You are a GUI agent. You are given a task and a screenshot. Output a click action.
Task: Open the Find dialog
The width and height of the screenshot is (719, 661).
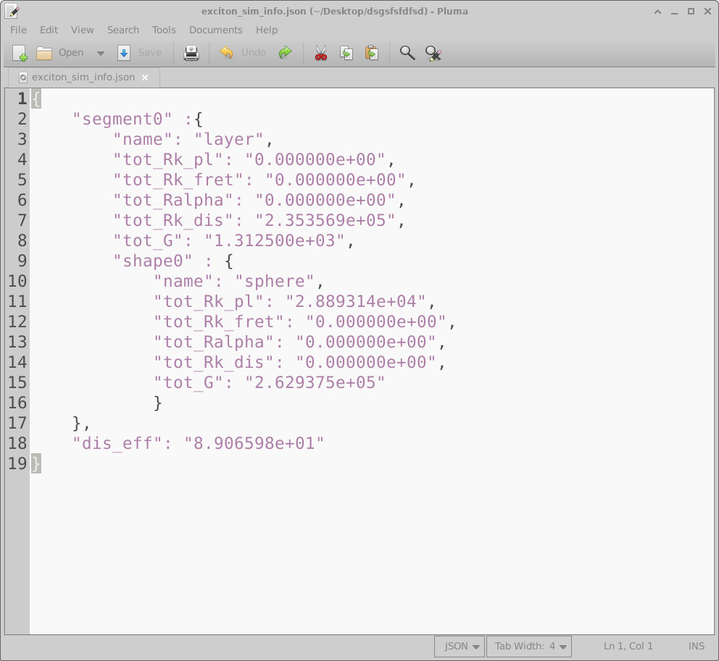[407, 52]
